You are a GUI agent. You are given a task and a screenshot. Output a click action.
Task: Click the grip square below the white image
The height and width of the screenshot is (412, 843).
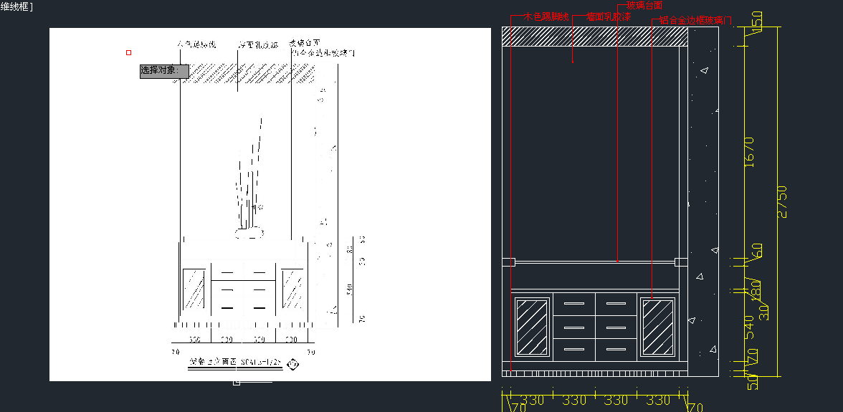point(237,383)
